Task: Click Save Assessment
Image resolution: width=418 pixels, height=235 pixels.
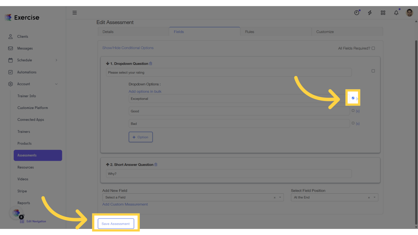Action: pyautogui.click(x=115, y=223)
